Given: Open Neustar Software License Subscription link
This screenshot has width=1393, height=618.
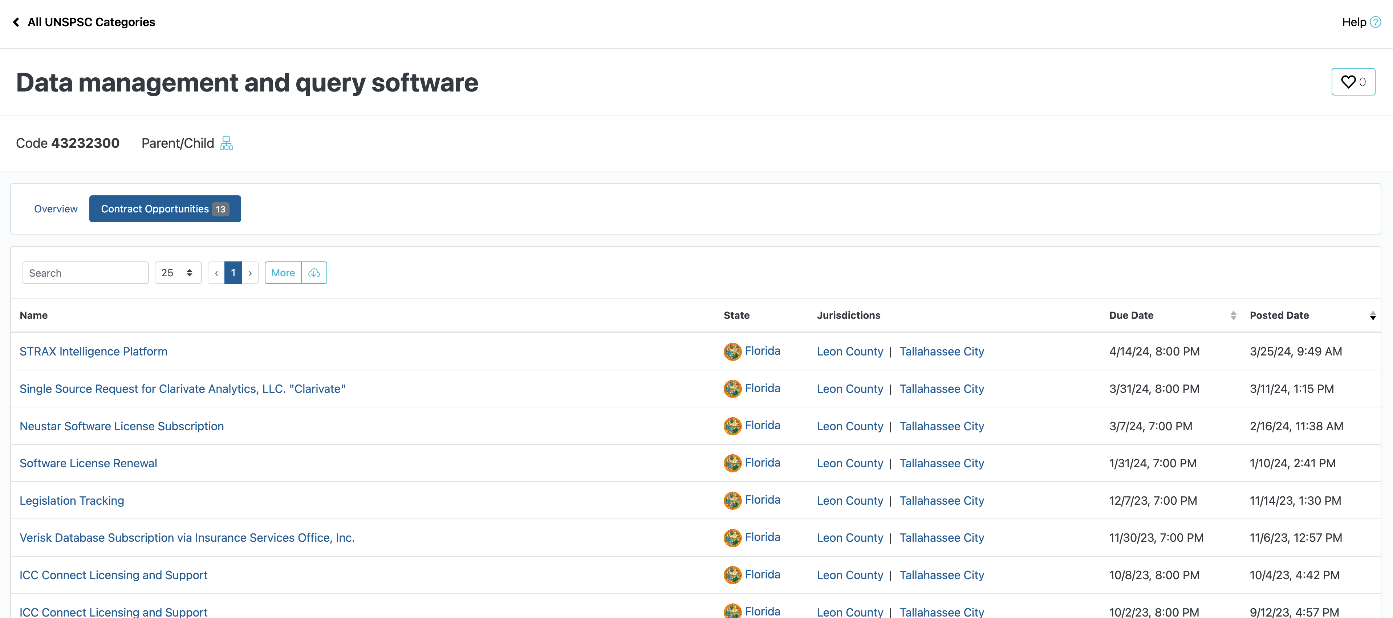Looking at the screenshot, I should [x=121, y=426].
